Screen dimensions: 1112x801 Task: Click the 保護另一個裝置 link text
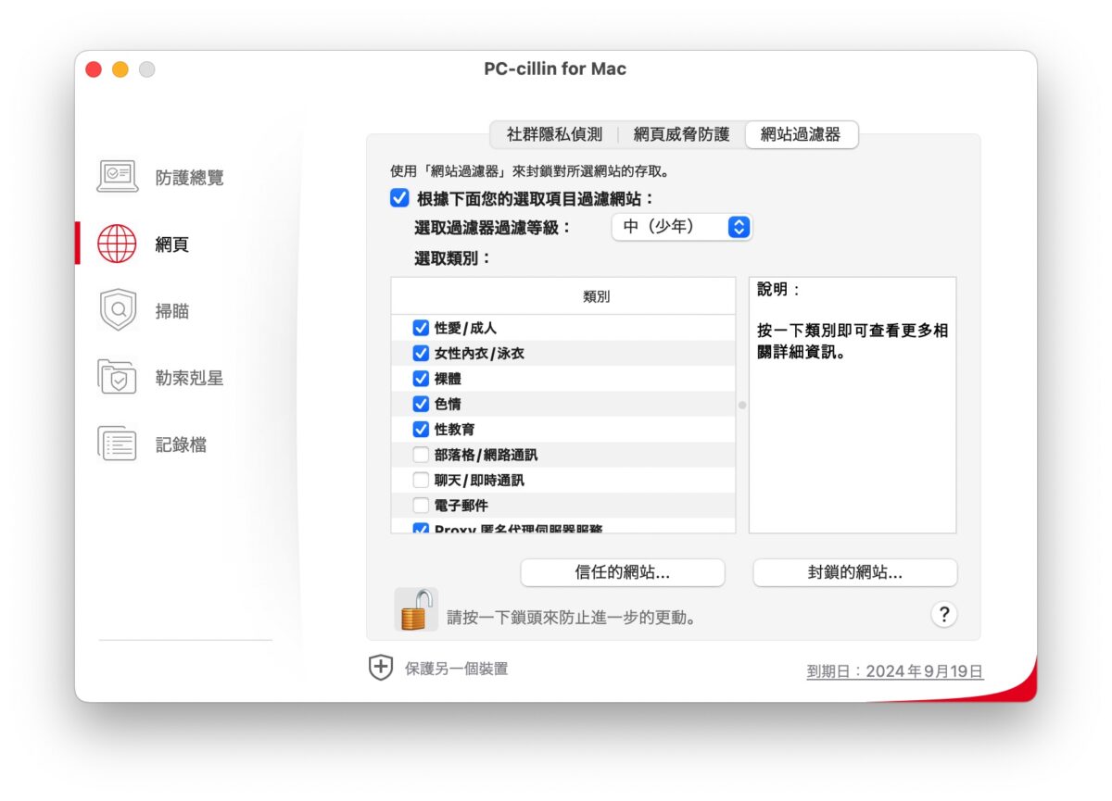[456, 669]
